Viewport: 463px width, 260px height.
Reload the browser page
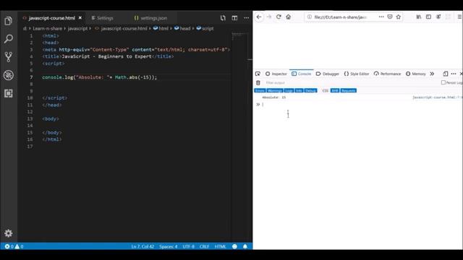tap(279, 17)
